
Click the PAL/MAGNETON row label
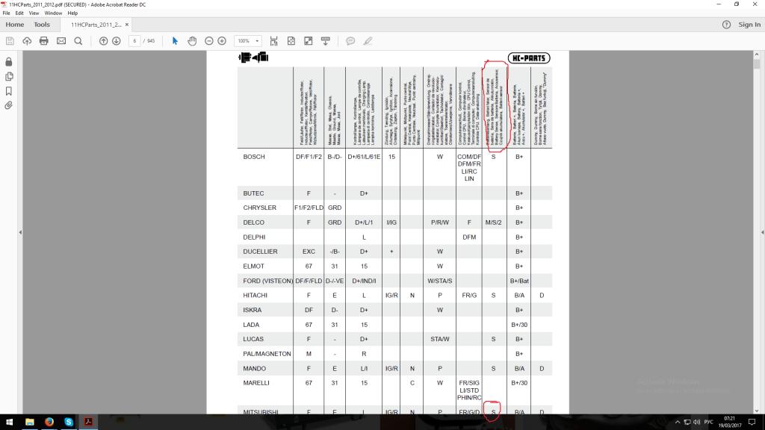click(x=267, y=354)
